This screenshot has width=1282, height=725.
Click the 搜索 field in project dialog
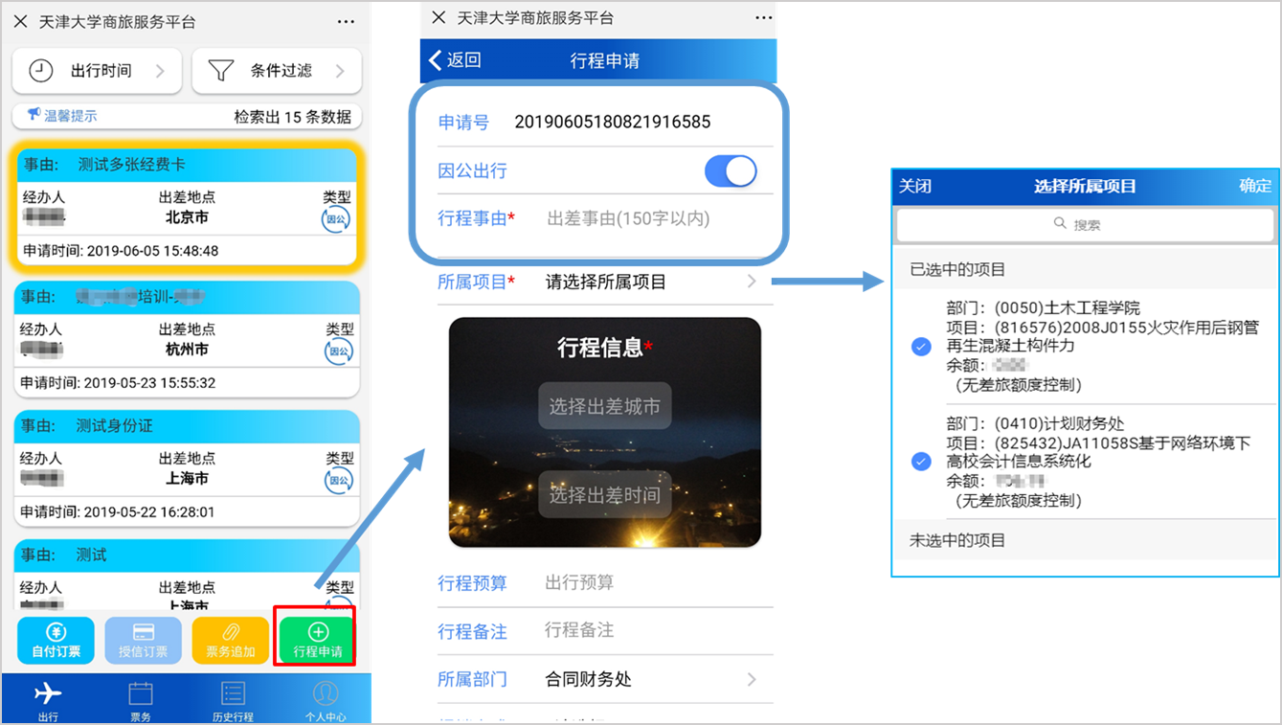[x=1085, y=224]
